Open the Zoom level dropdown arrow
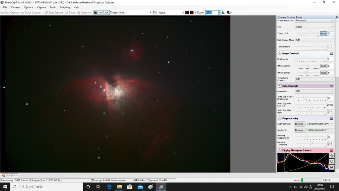This screenshot has height=191, width=339. point(220,12)
